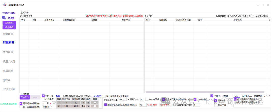Enable 启用 checkbox for tier row 1
This screenshot has width=272, height=112.
pyautogui.click(x=95, y=103)
